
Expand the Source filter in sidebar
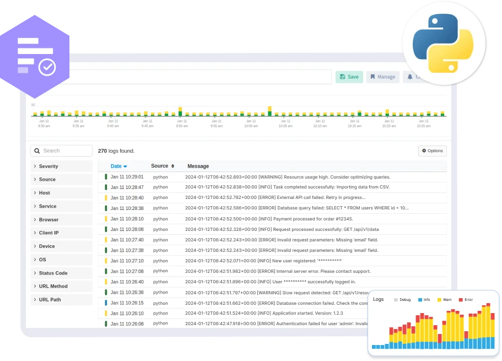[x=62, y=179]
